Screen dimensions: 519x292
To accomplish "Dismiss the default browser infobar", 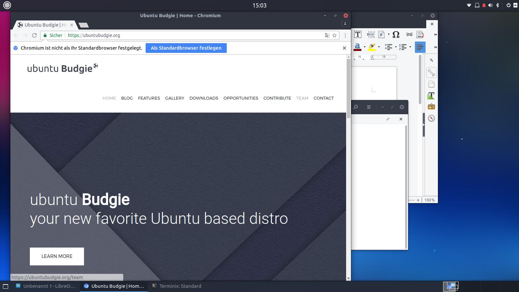I will [x=344, y=48].
